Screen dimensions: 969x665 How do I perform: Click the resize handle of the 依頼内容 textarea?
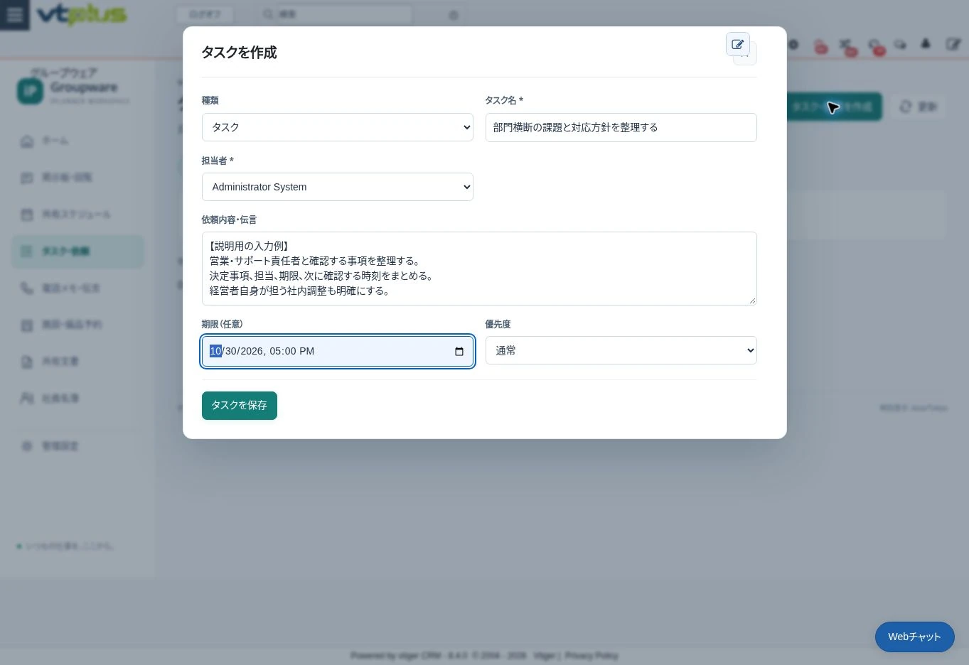coord(752,301)
